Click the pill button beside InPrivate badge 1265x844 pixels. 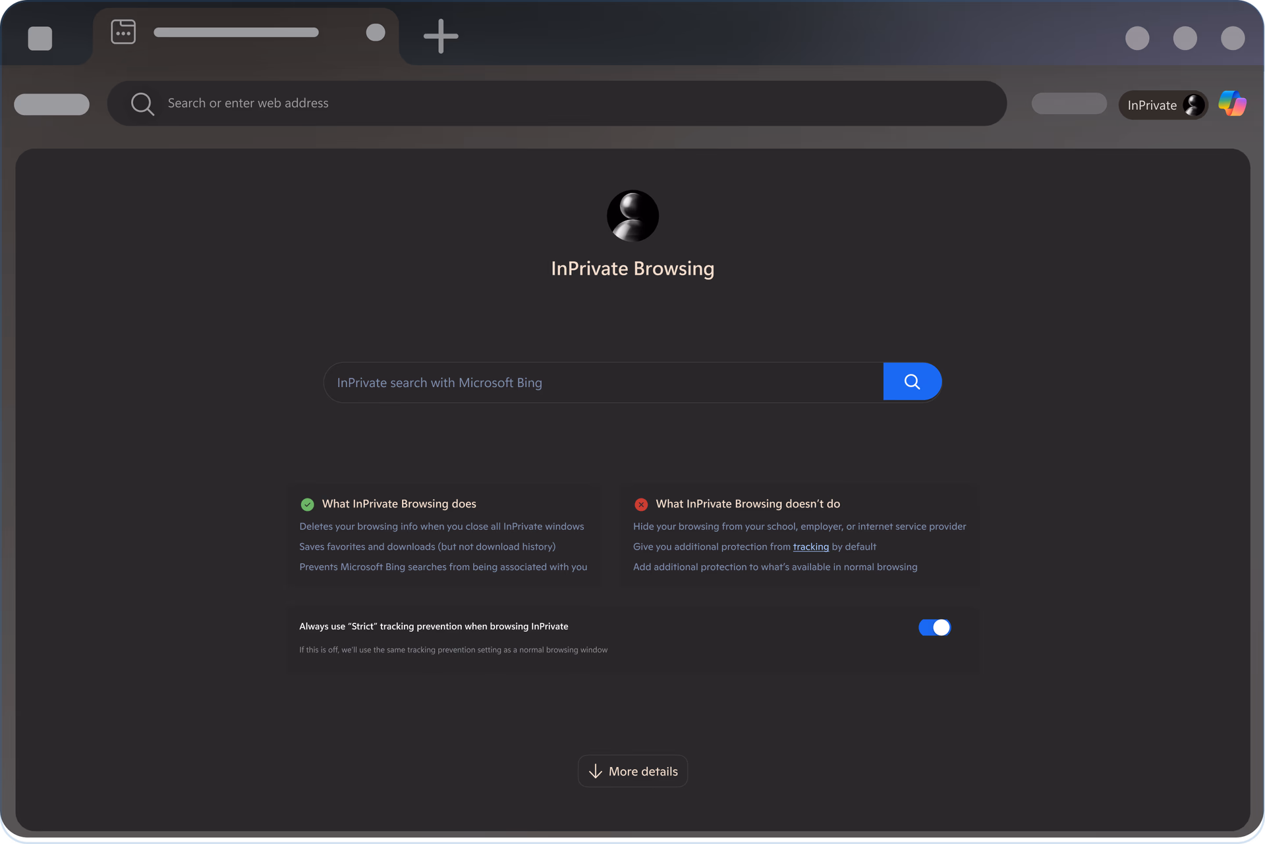click(x=1069, y=103)
